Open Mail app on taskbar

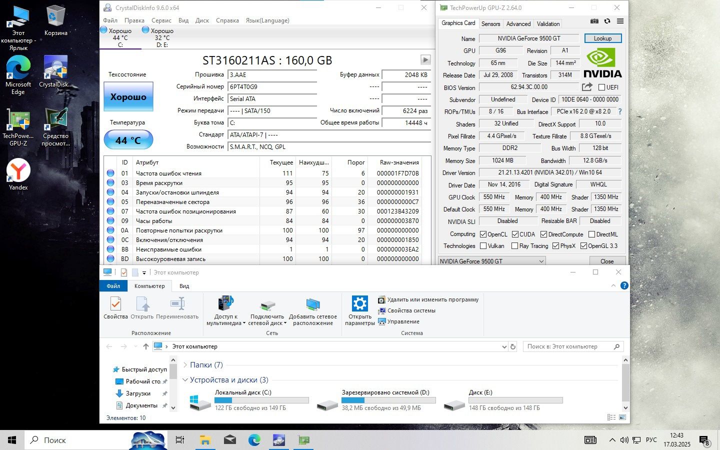coord(230,440)
